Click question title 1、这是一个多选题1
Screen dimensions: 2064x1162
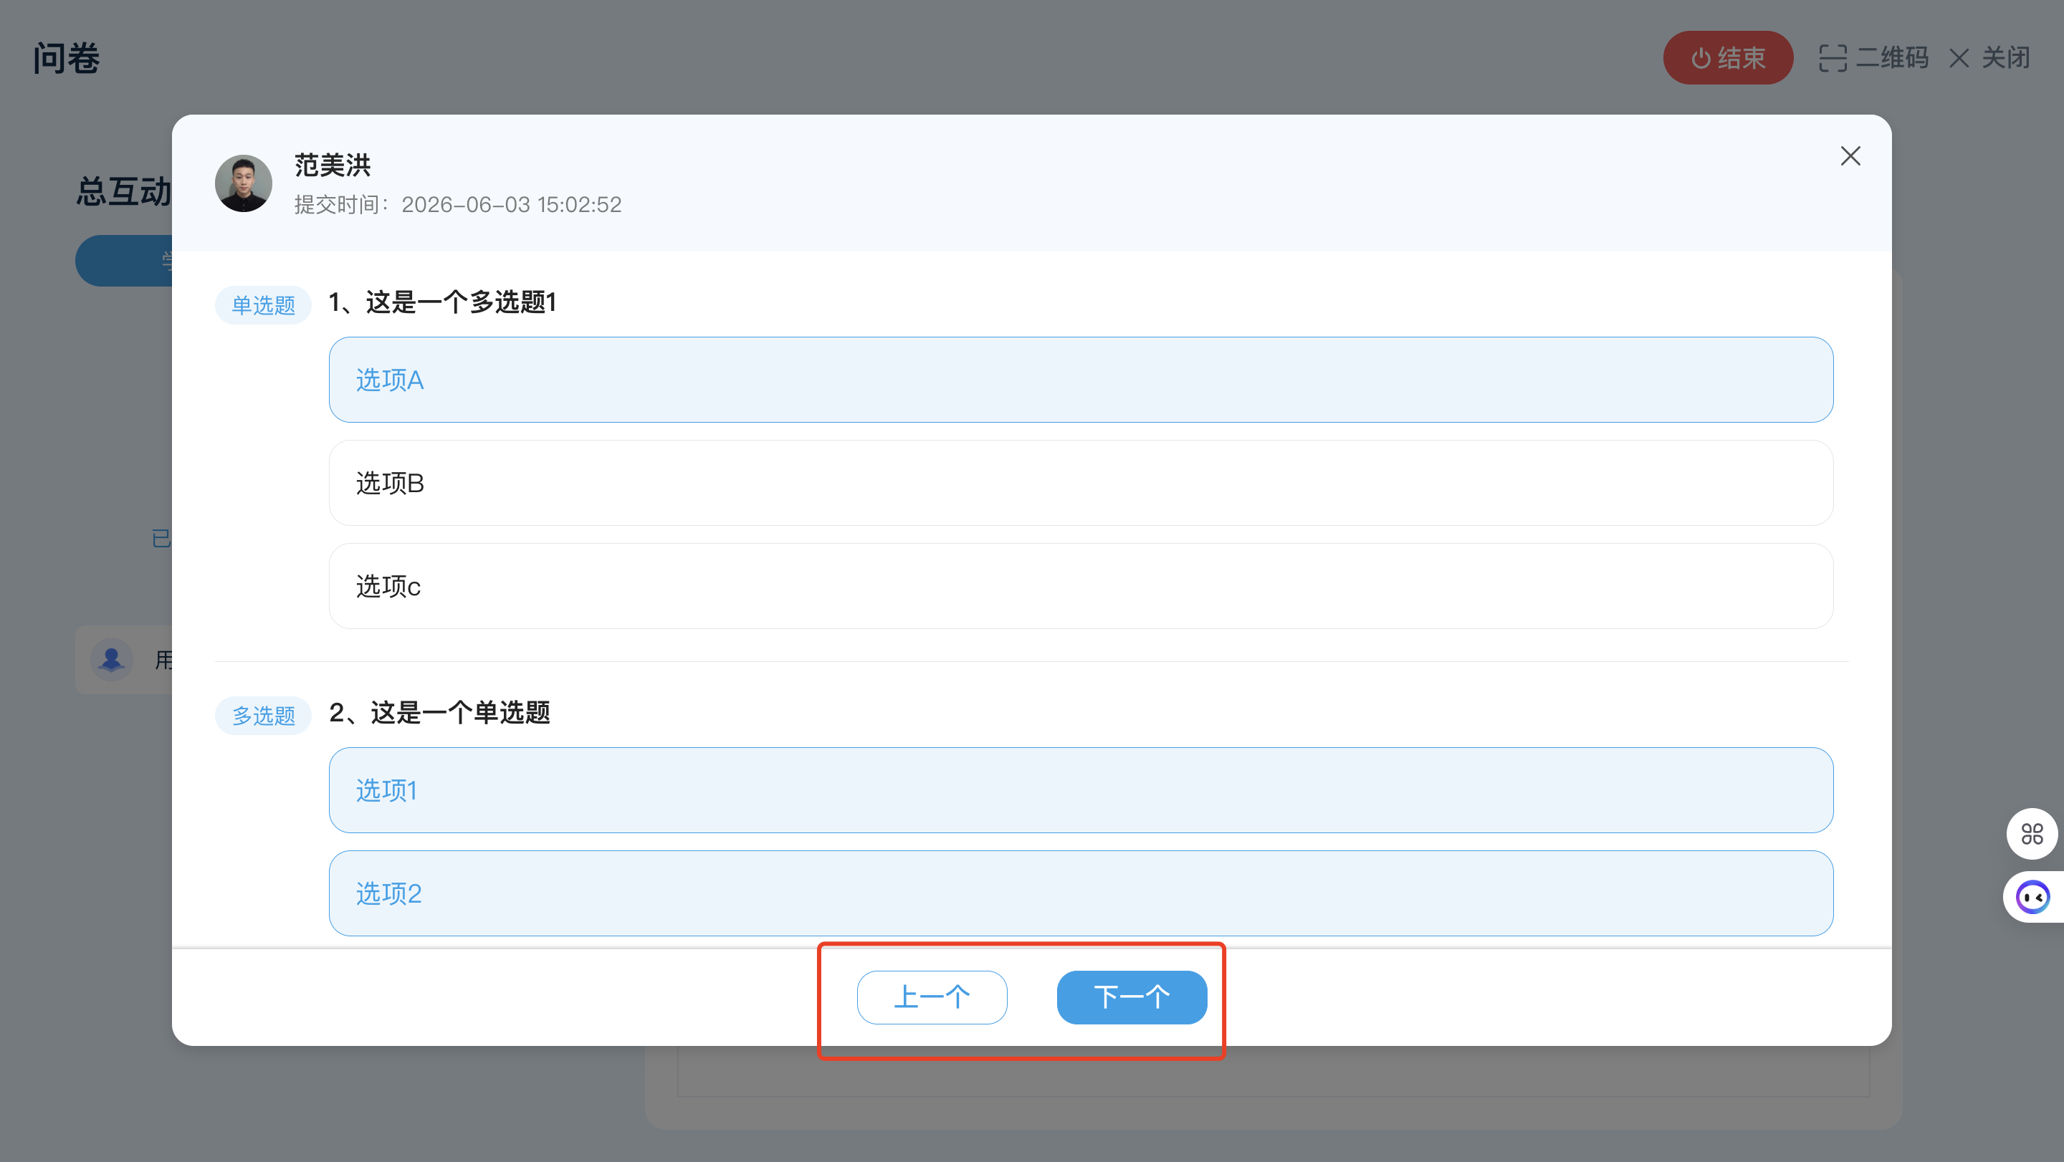click(442, 303)
